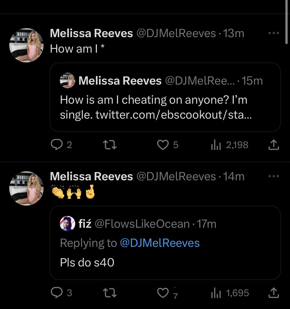
Task: Click the @DJMelReeves mention link
Action: coord(160,243)
